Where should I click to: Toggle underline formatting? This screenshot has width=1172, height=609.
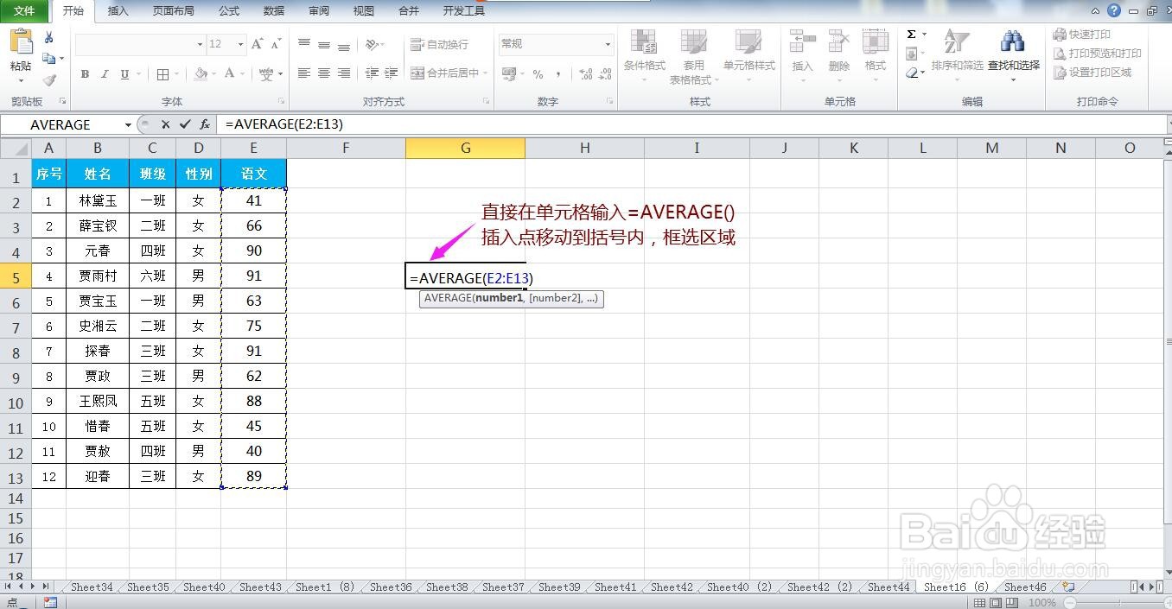coord(124,74)
